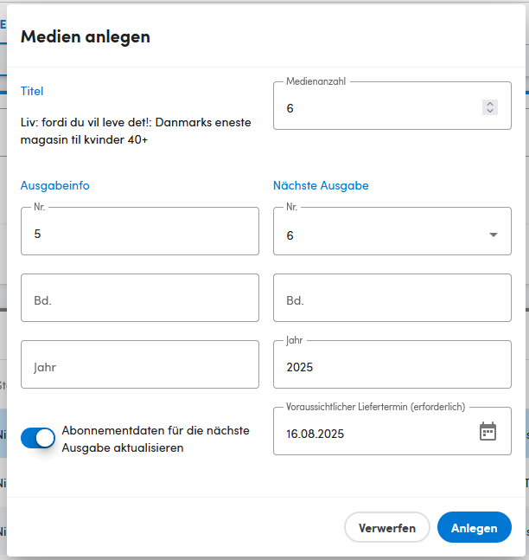Click the Abonnementdaten für die nächste Ausgabe label
This screenshot has width=529, height=560.
click(x=156, y=439)
